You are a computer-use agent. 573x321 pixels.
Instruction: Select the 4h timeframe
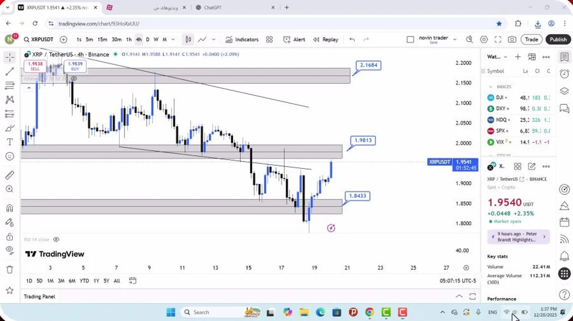[138, 40]
